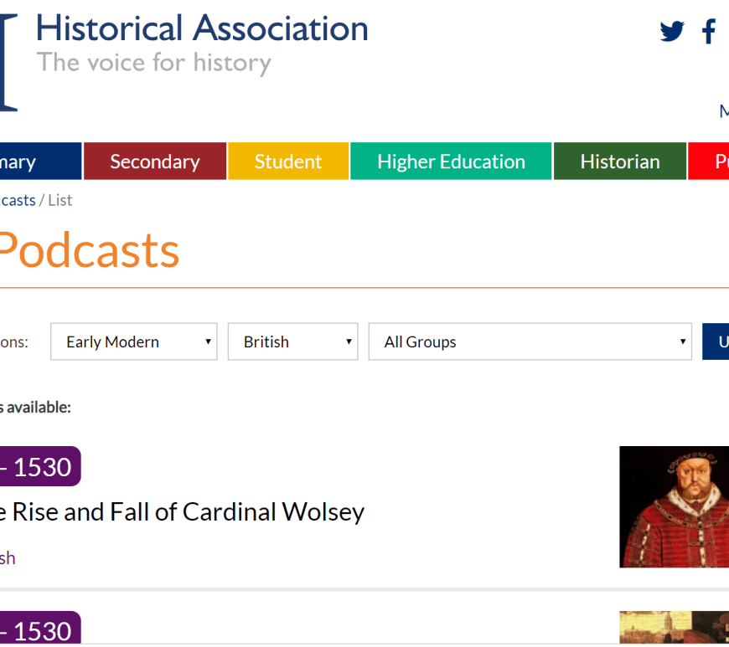
Task: Open the Secondary section tab
Action: [x=155, y=162]
